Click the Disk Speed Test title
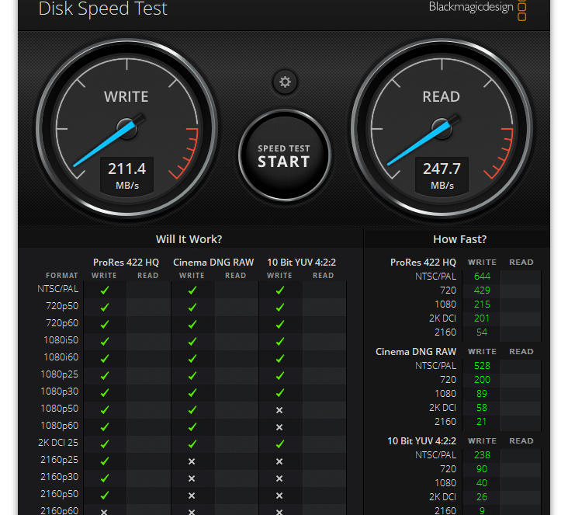 tap(103, 9)
